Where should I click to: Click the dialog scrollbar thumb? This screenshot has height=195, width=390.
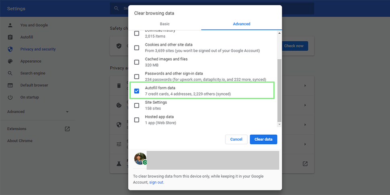[279, 90]
